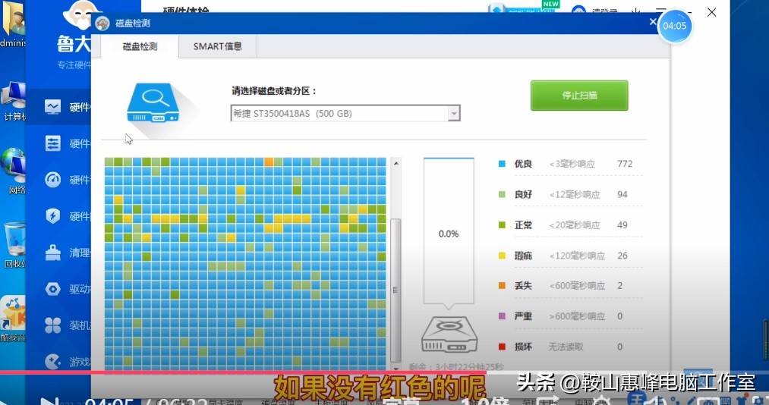The height and width of the screenshot is (405, 769).
Task: Click the ST3500418AS disk combo box
Action: (345, 114)
